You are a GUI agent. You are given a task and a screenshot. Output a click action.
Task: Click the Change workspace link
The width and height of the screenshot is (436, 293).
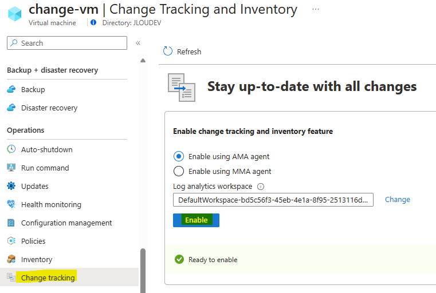click(398, 199)
